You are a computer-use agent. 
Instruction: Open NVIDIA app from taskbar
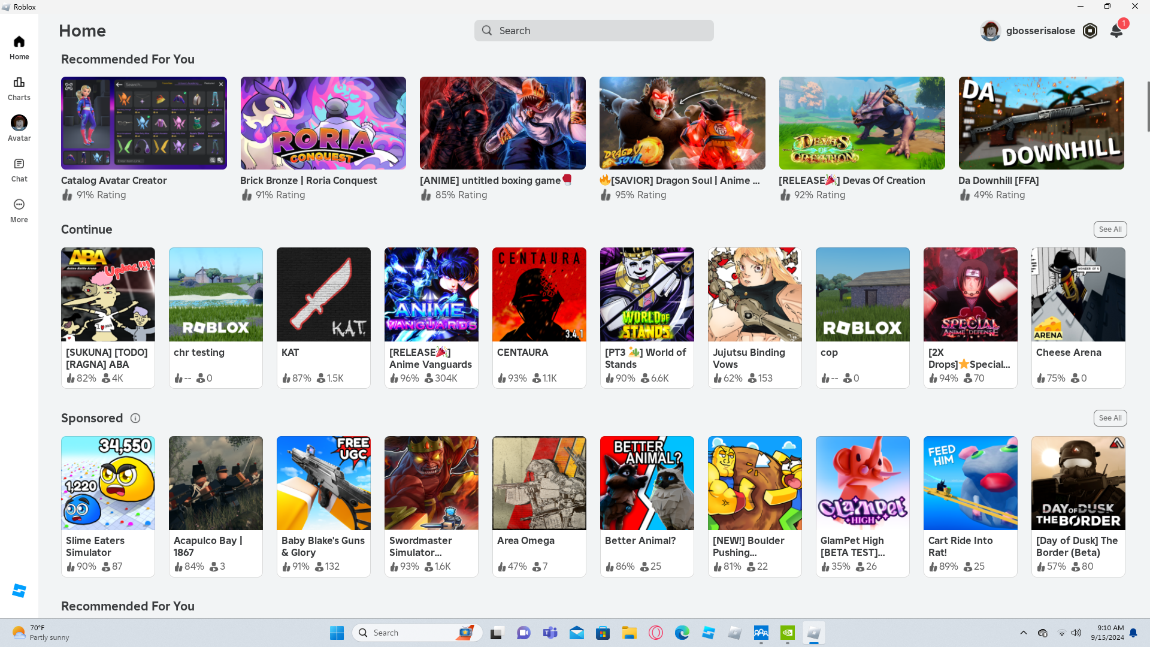tap(788, 633)
